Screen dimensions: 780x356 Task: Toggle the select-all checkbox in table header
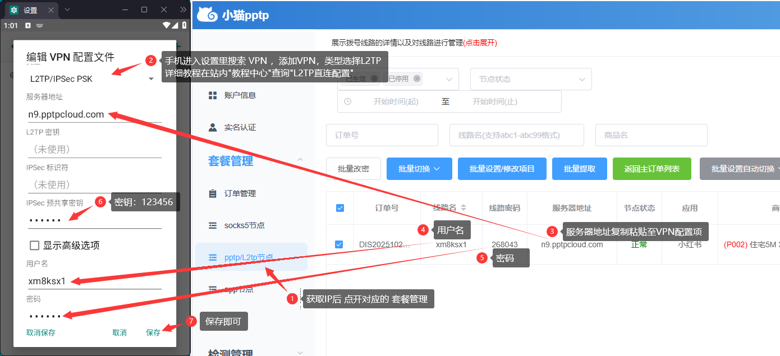[339, 208]
